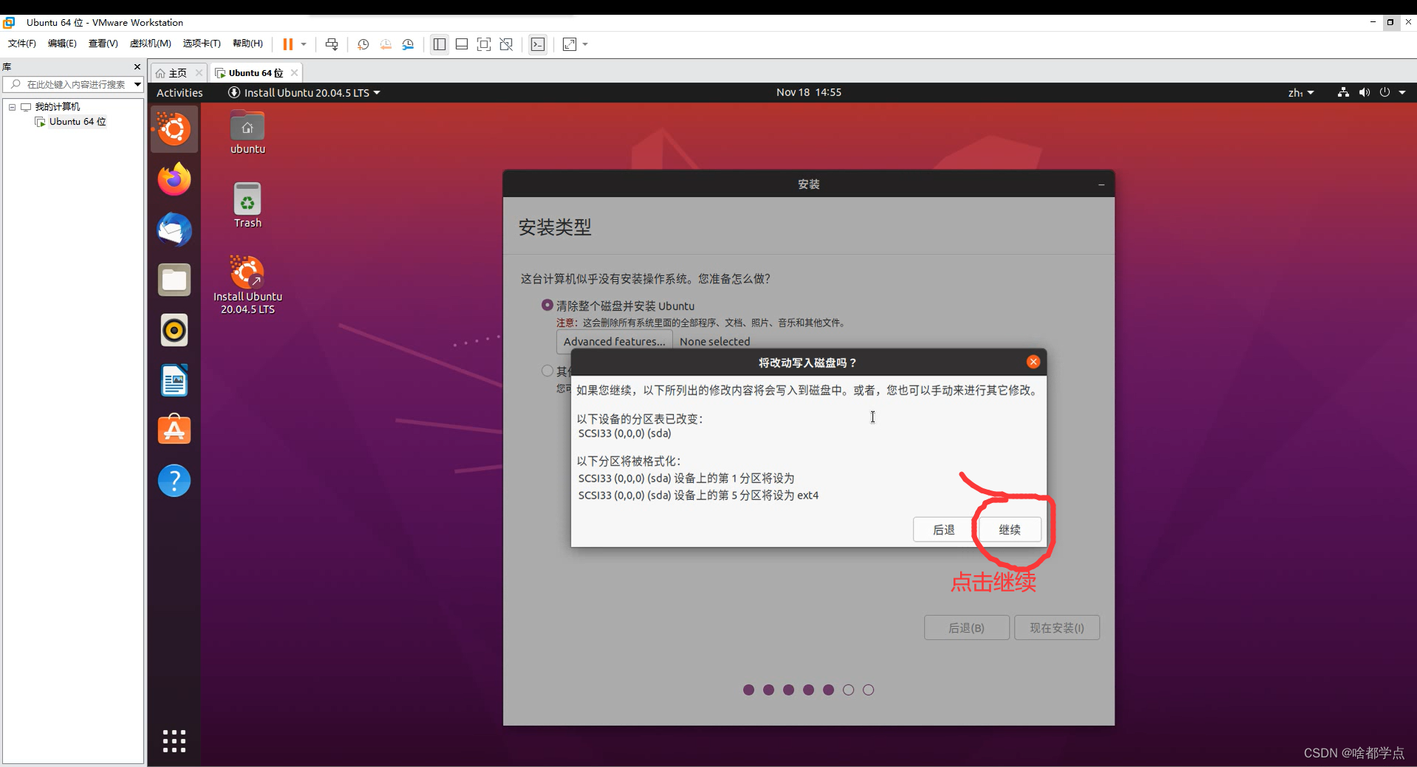Image resolution: width=1417 pixels, height=767 pixels.
Task: Send Ctrl+Alt+Del to the guest
Action: 332,44
